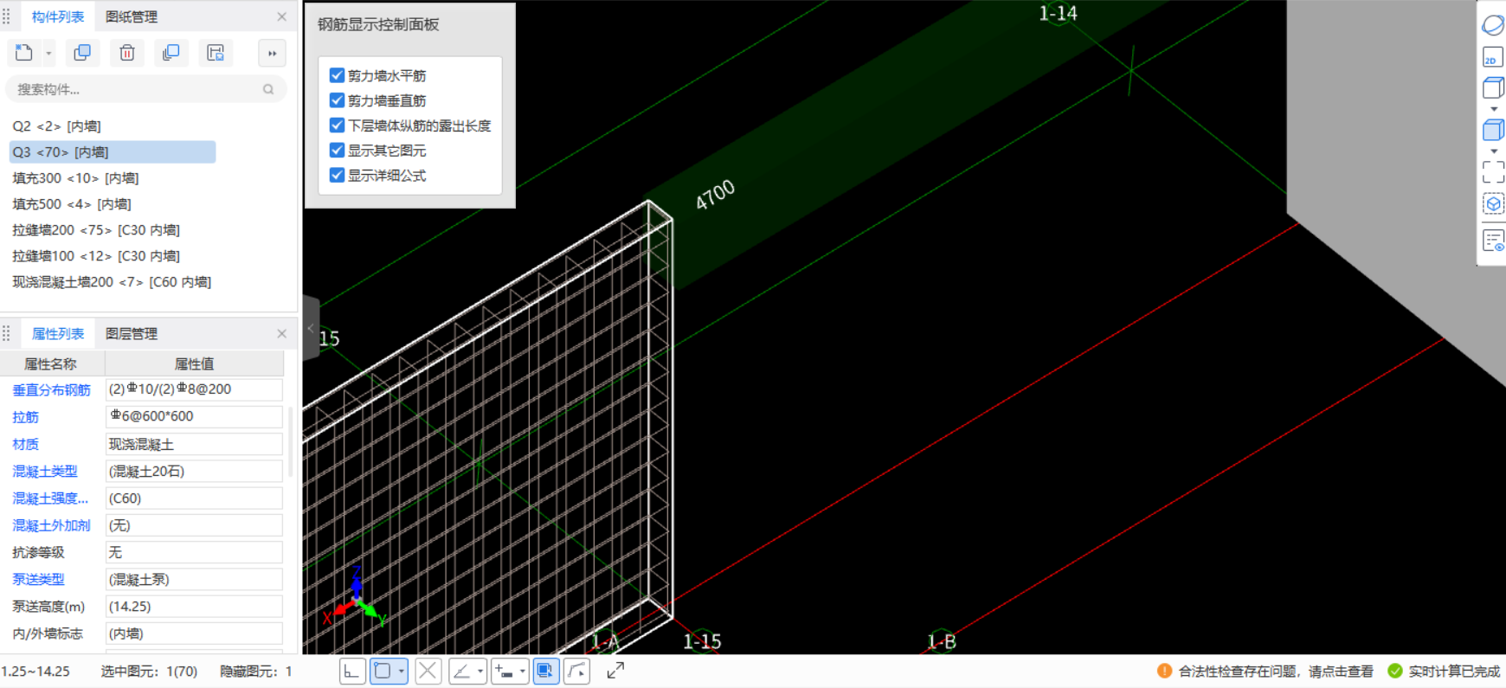Click the search magnifier icon

pos(268,89)
